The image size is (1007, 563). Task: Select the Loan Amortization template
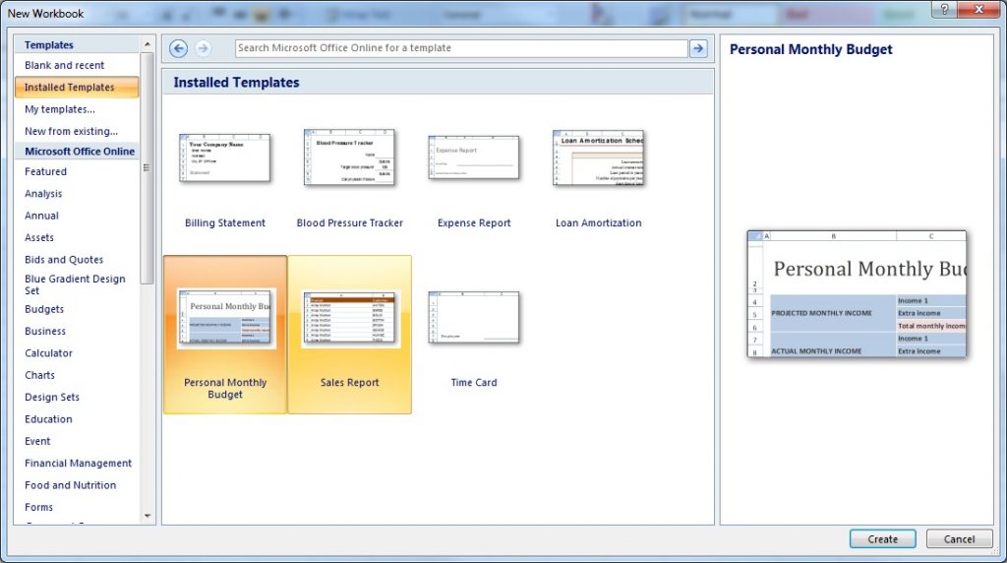[x=598, y=158]
